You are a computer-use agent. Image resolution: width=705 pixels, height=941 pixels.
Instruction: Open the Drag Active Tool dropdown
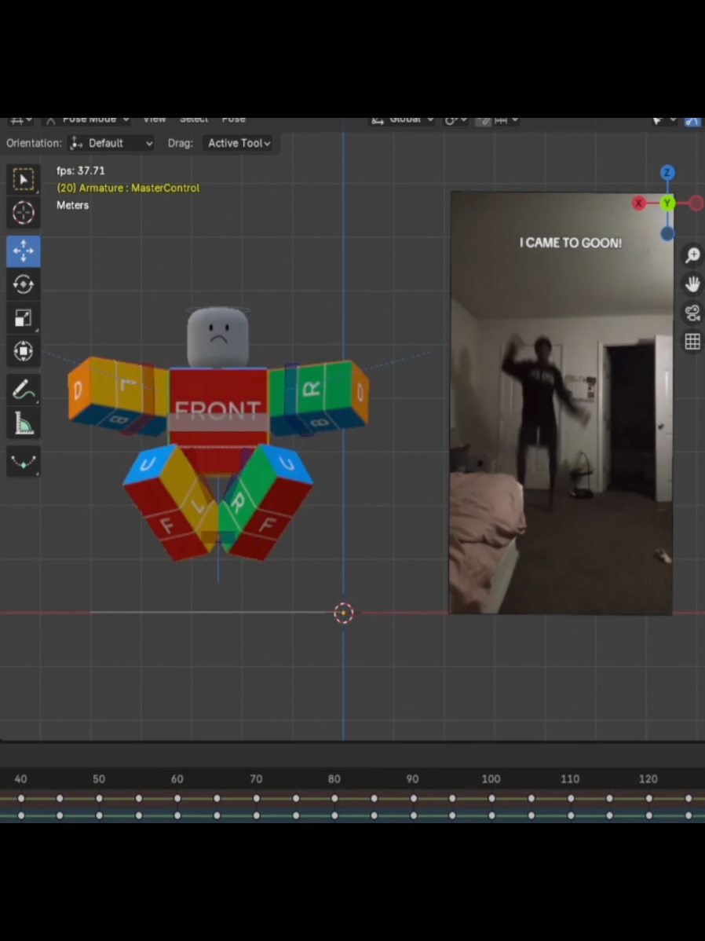pyautogui.click(x=238, y=143)
